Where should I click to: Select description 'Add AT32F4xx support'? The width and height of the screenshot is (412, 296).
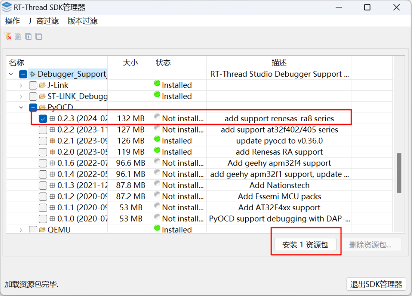[279, 207]
